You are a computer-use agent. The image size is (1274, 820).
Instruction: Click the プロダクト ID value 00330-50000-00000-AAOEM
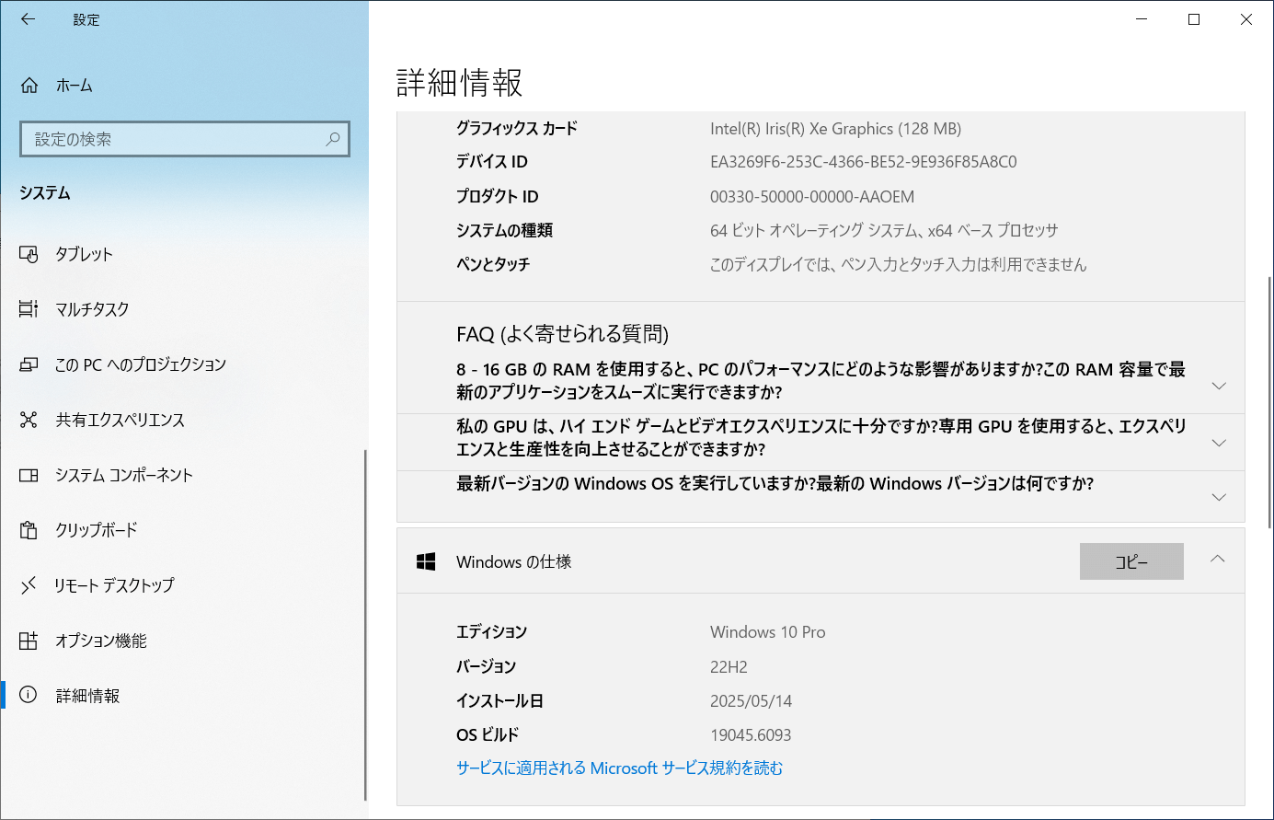pyautogui.click(x=812, y=197)
